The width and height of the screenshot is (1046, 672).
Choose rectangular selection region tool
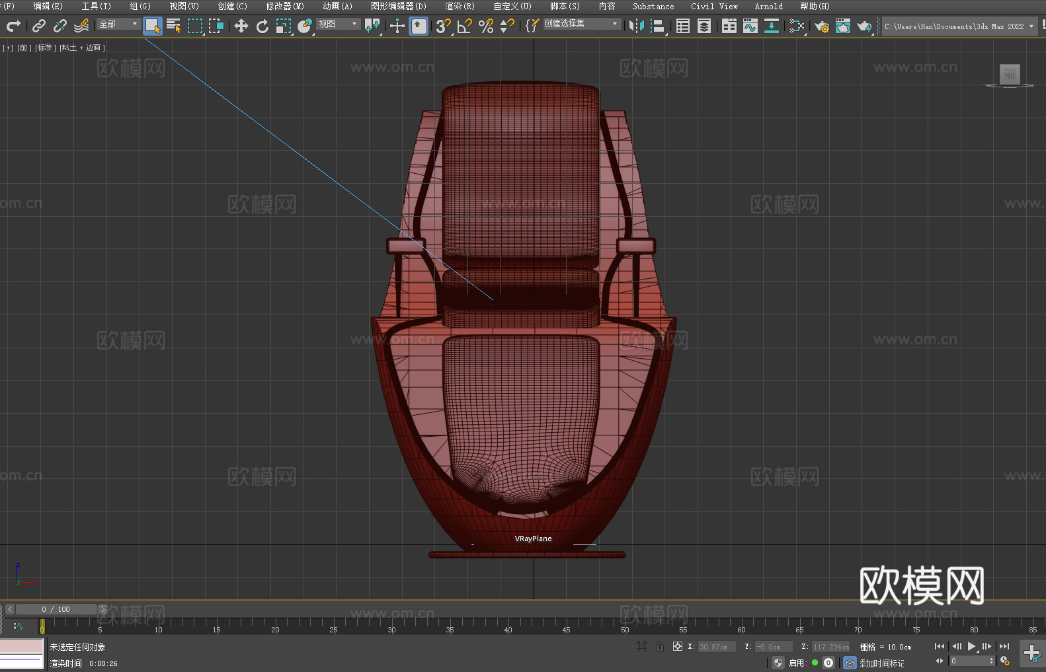pos(195,26)
